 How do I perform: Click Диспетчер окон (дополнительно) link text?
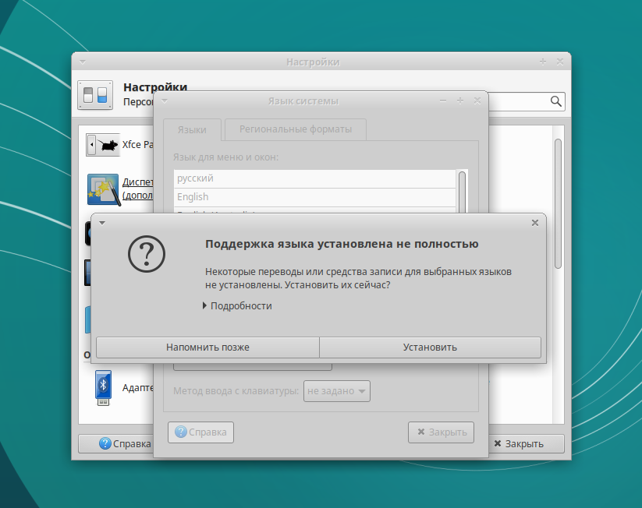click(x=137, y=189)
